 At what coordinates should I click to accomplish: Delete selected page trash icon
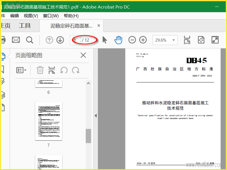(40, 70)
